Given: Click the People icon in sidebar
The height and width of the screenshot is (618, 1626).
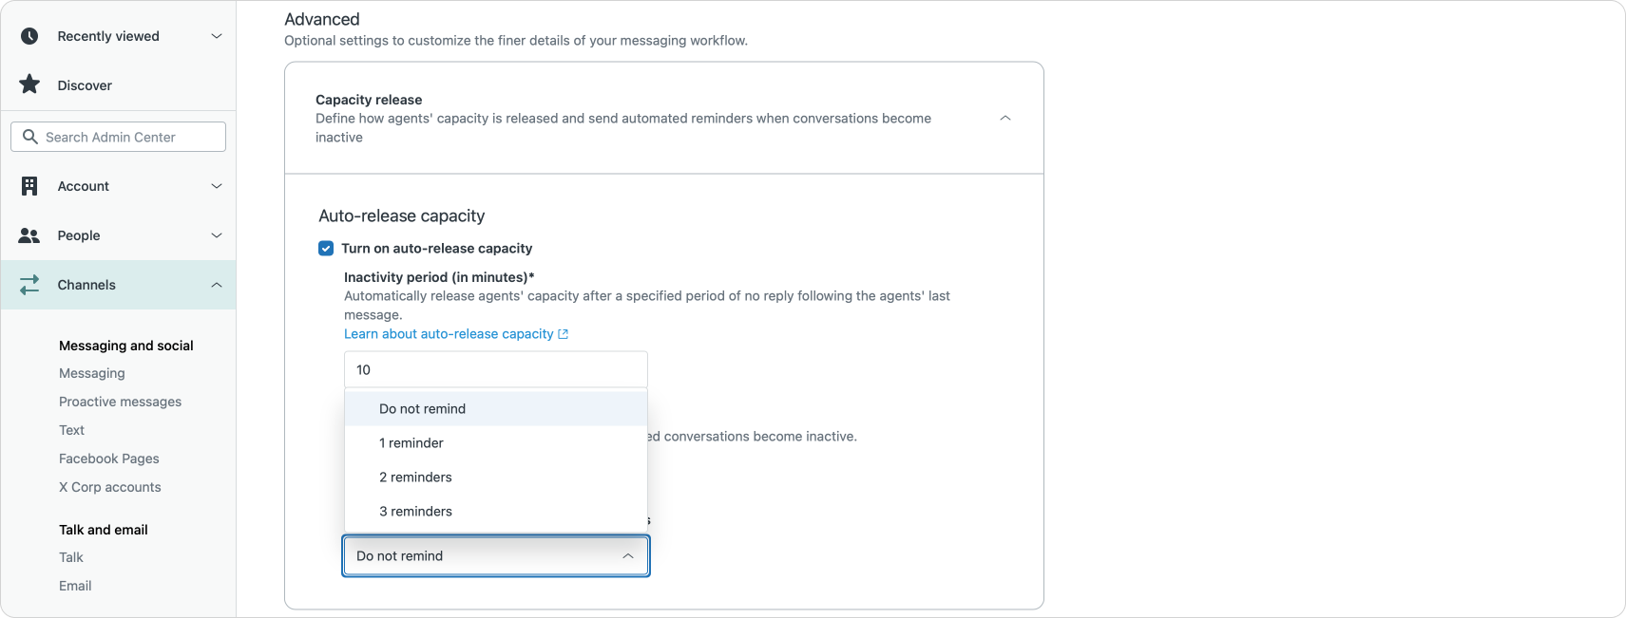Looking at the screenshot, I should (29, 235).
